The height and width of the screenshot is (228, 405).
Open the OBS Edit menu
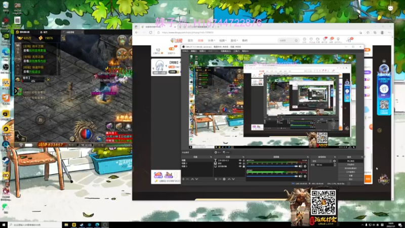tap(194, 51)
